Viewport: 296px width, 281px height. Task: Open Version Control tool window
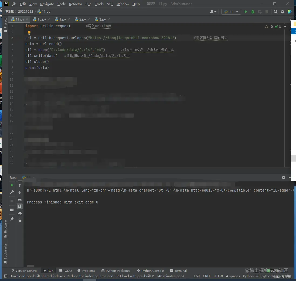pos(24,271)
